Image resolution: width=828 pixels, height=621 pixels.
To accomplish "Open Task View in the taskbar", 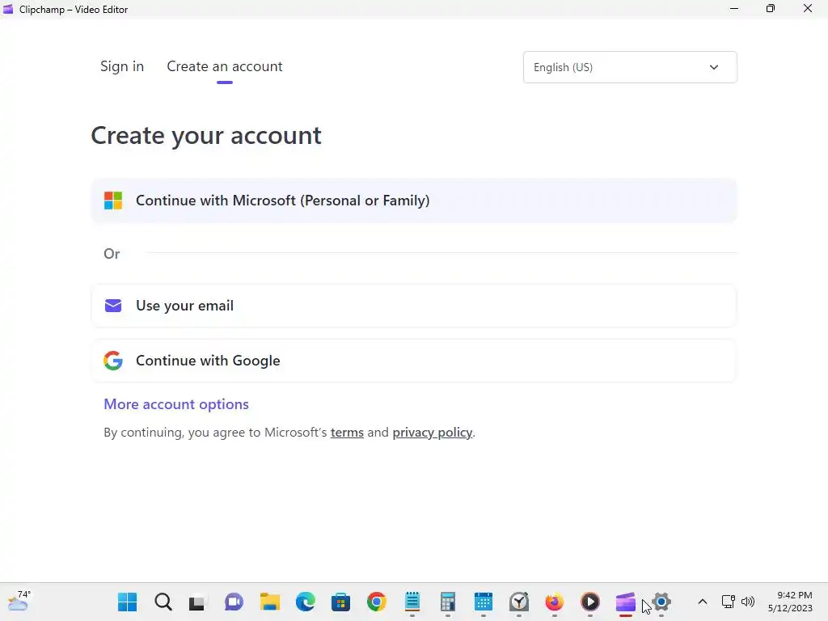I will 197,602.
